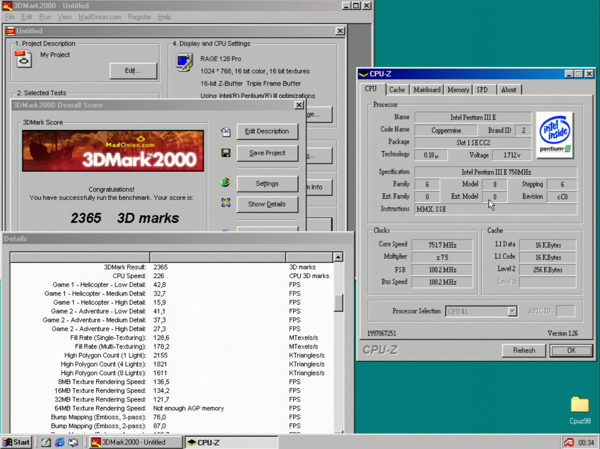Open the Processor Selection dropdown
This screenshot has width=600, height=449.
click(512, 311)
